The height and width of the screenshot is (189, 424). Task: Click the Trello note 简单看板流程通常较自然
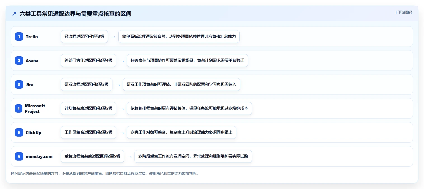point(179,37)
